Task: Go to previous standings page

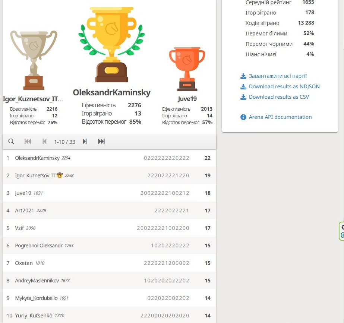Action: tap(44, 142)
